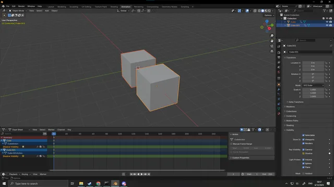Toggle the Viewports checkbox under Show In
The width and height of the screenshot is (334, 187).
pyautogui.click(x=303, y=140)
